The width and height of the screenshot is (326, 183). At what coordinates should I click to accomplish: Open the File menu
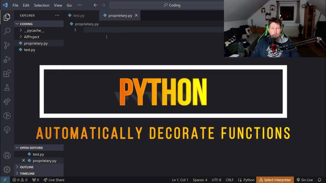15,5
